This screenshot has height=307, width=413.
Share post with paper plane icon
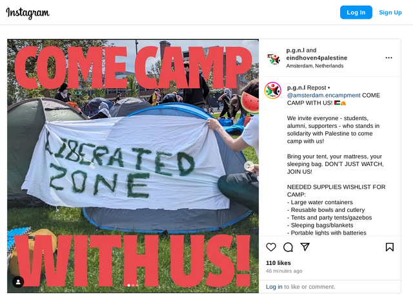[305, 247]
